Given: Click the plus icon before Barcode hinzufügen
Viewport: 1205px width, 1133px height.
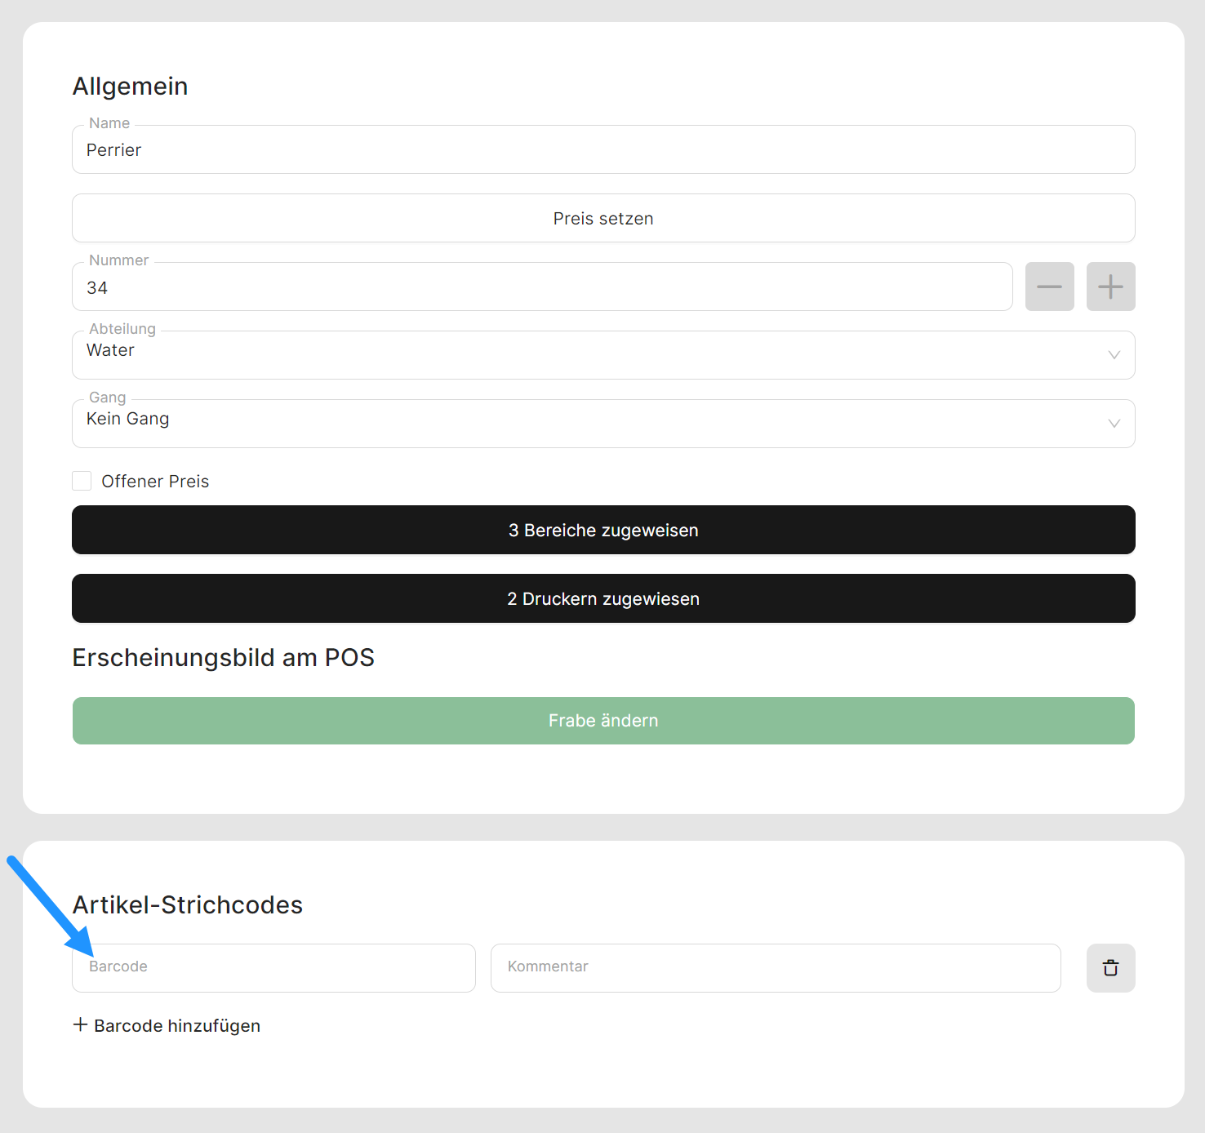Looking at the screenshot, I should point(80,1024).
